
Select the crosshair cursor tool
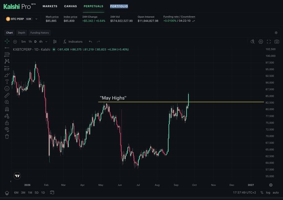(7, 41)
